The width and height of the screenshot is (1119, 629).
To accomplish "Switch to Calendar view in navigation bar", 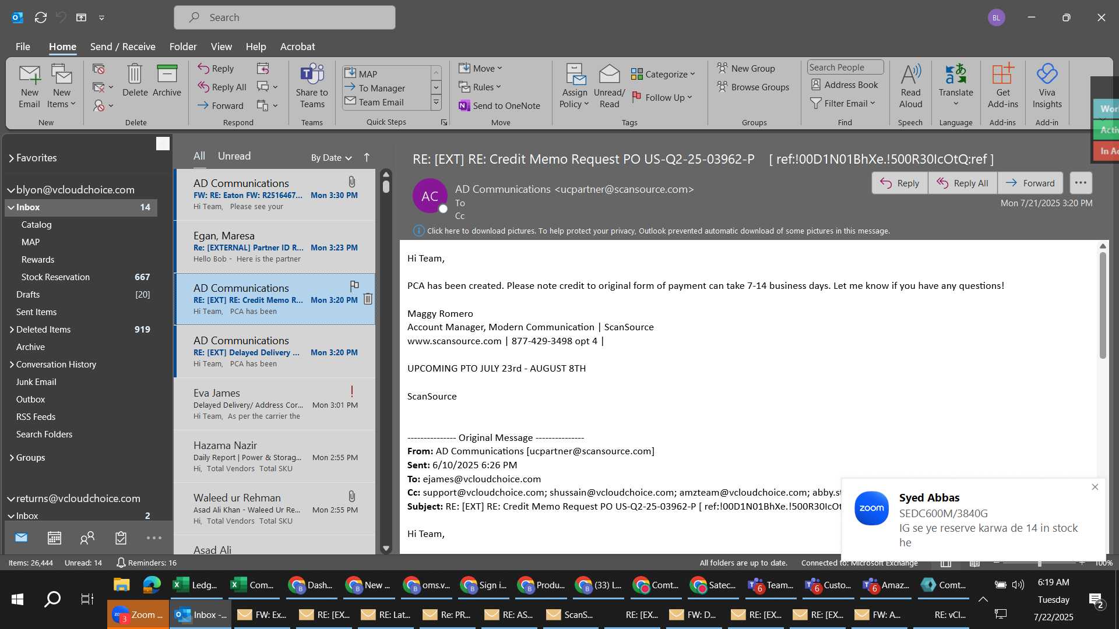I will pyautogui.click(x=54, y=538).
